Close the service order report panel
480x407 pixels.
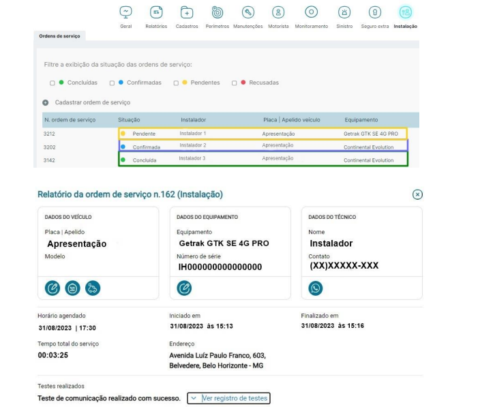pos(417,194)
